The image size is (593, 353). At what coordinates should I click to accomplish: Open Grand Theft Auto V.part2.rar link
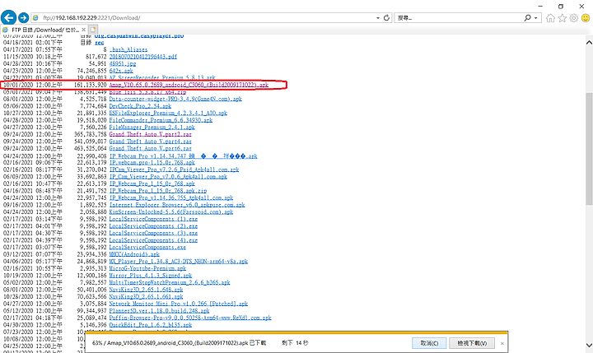pos(151,134)
